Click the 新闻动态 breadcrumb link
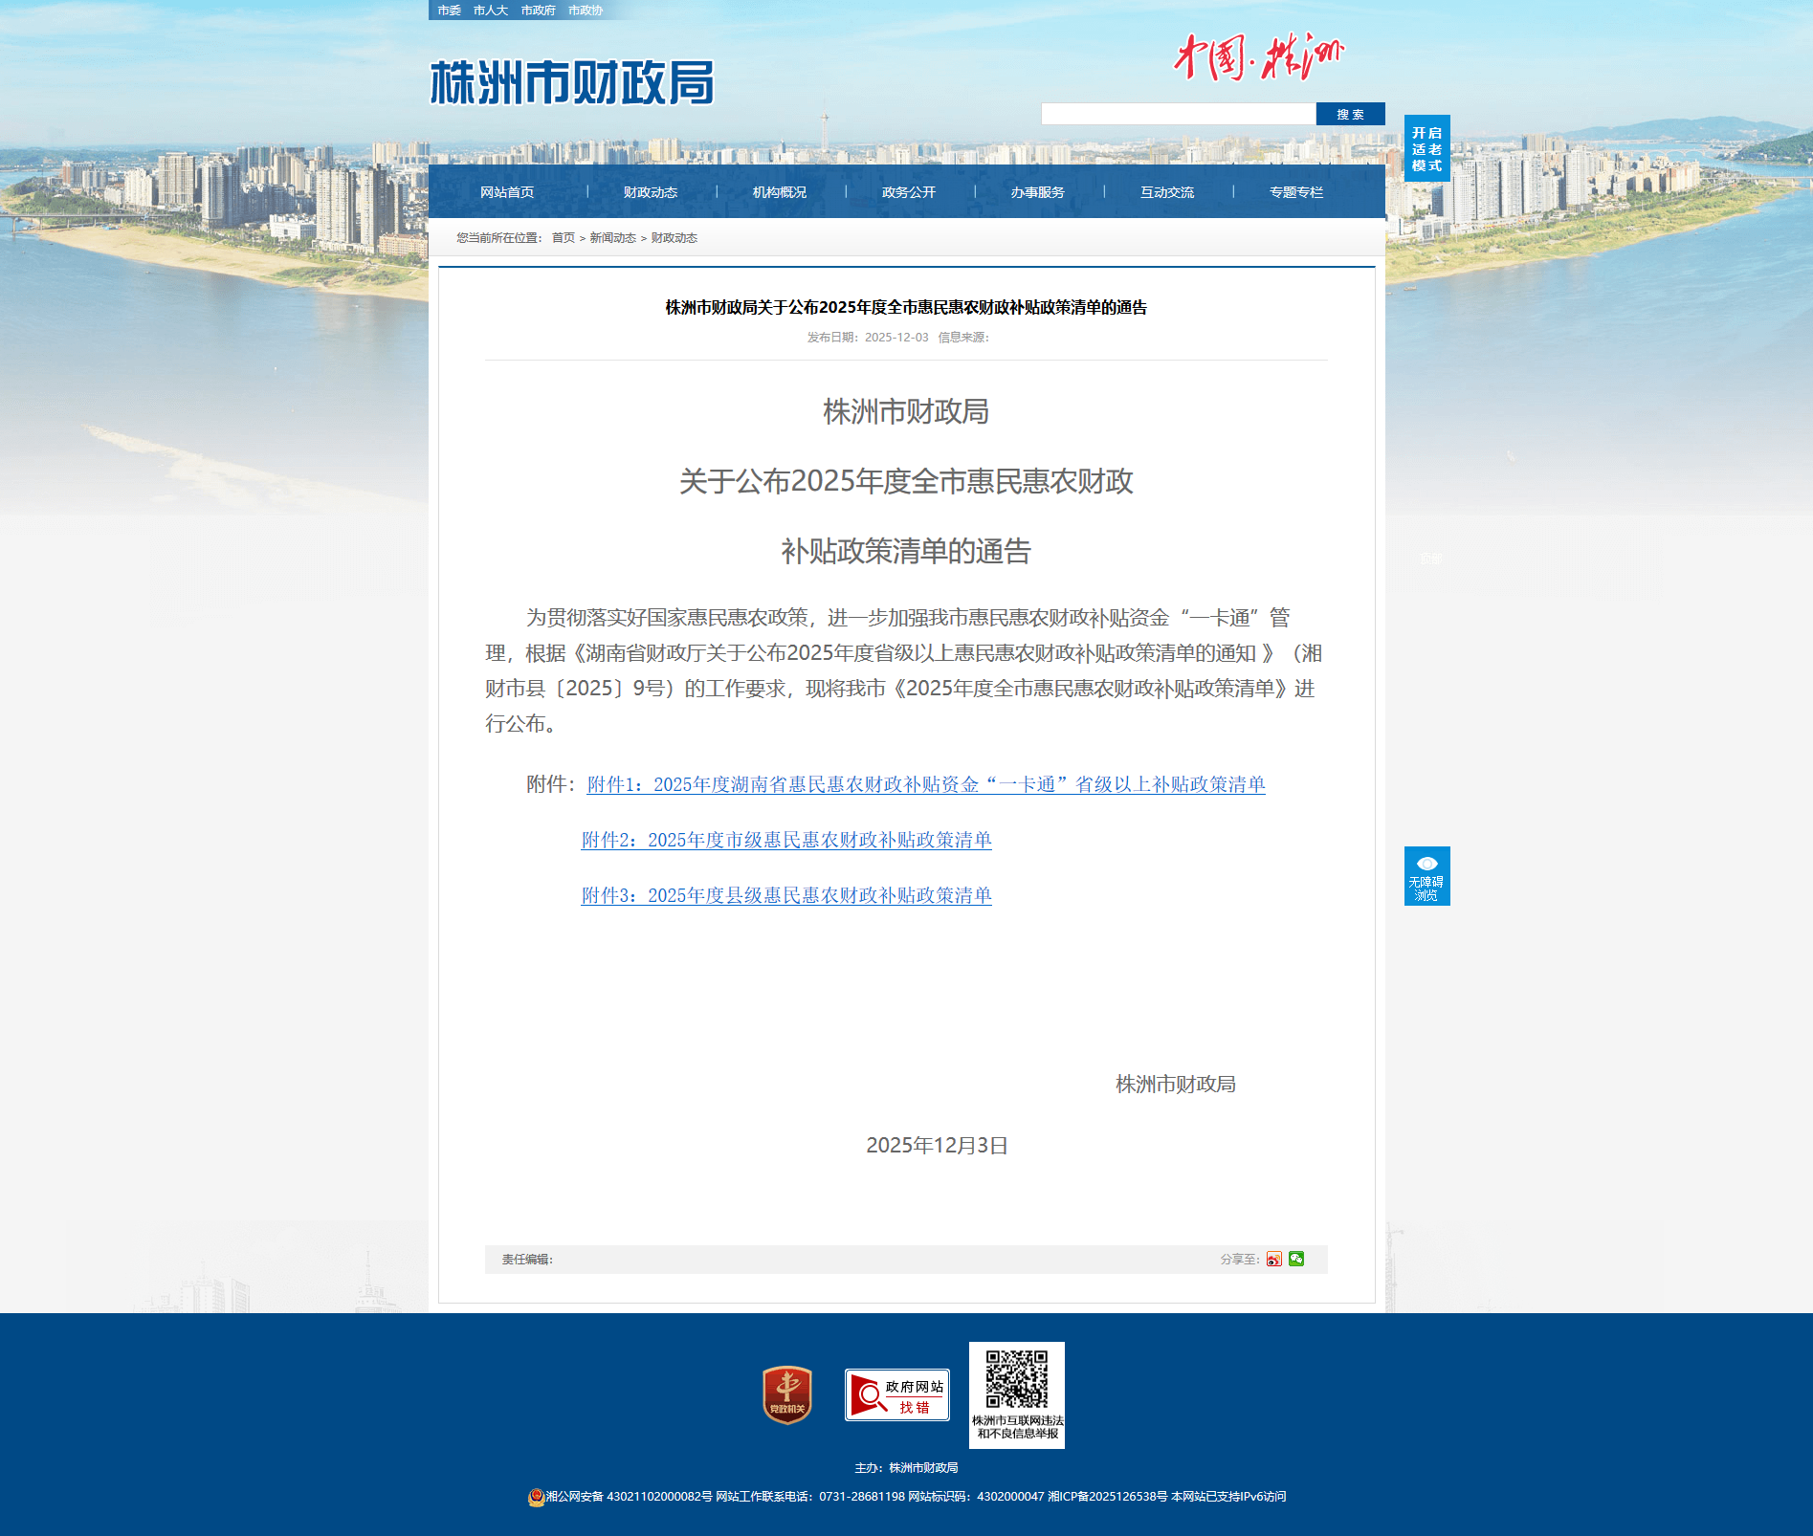The image size is (1813, 1536). [x=612, y=238]
